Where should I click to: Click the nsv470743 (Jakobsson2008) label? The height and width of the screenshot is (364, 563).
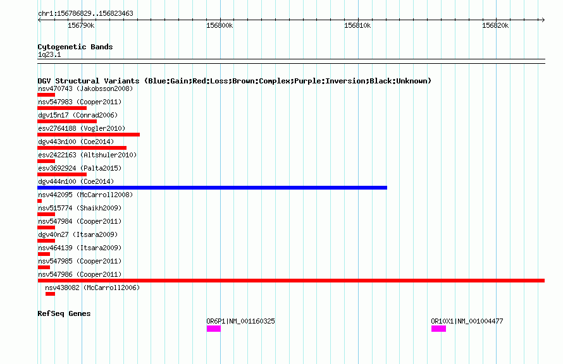coord(85,88)
